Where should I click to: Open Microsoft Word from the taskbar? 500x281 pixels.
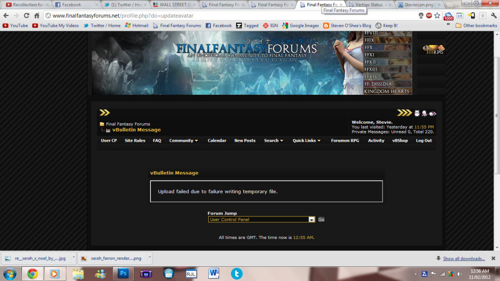pyautogui.click(x=214, y=274)
